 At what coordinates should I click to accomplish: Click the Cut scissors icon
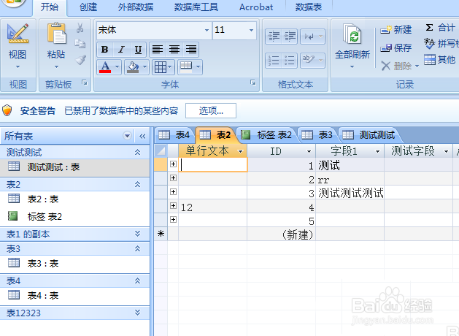click(80, 28)
